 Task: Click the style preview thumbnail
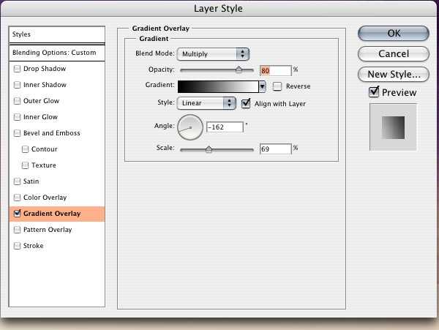pos(393,127)
